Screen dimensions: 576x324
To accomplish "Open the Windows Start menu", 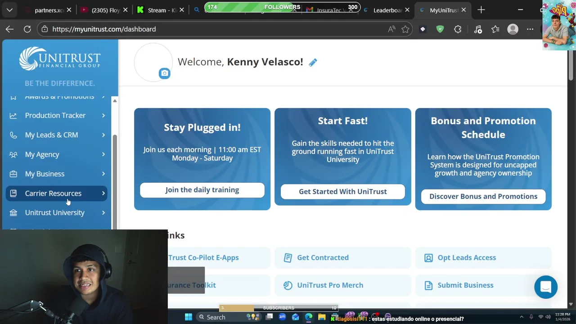I will [189, 317].
